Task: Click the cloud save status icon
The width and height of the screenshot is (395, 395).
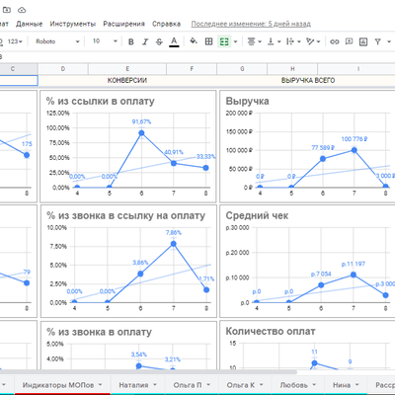Action: (x=22, y=10)
